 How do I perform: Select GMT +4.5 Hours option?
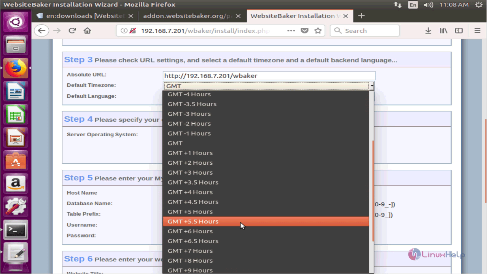click(x=266, y=202)
